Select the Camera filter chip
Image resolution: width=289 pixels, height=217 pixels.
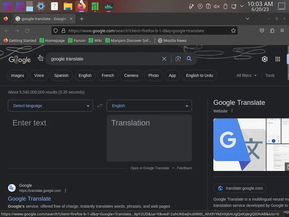tap(131, 75)
